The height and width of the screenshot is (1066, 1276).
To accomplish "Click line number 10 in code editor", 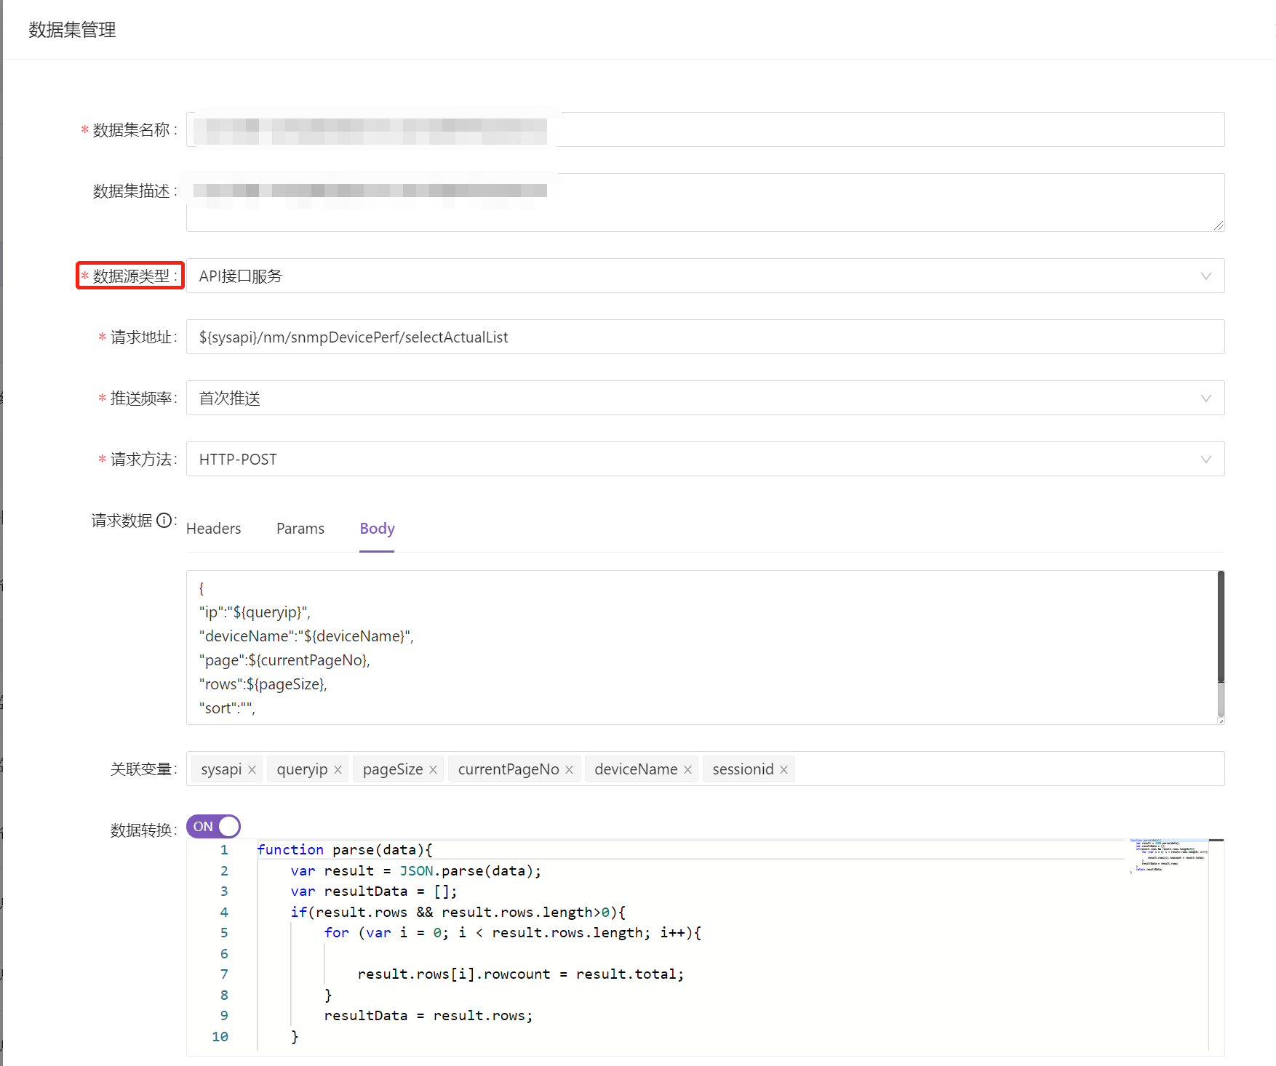I will (220, 1036).
